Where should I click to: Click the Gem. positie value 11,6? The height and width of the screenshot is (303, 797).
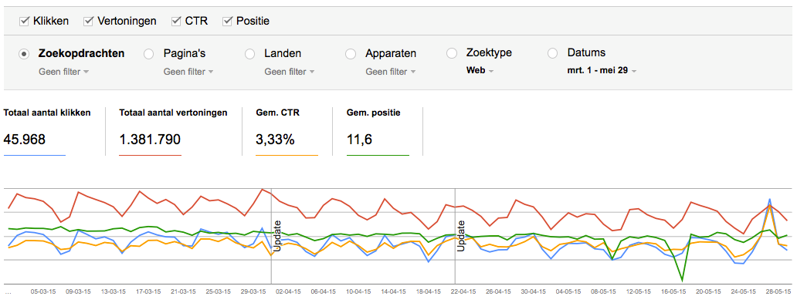(x=359, y=139)
